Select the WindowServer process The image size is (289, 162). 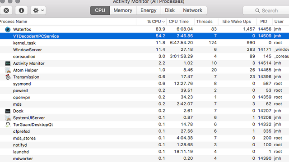click(28, 50)
